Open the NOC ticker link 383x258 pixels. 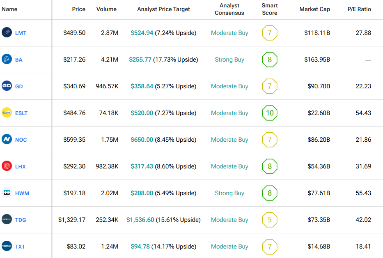pyautogui.click(x=21, y=140)
